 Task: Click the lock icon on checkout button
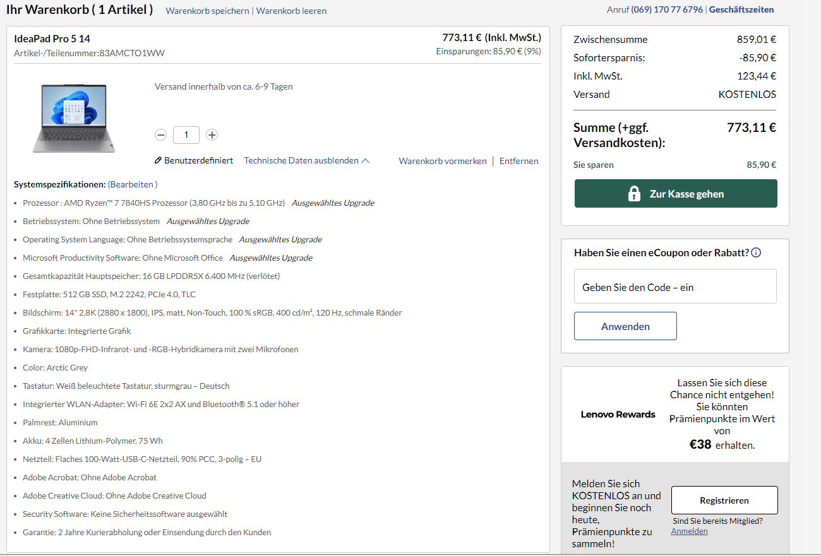click(634, 194)
